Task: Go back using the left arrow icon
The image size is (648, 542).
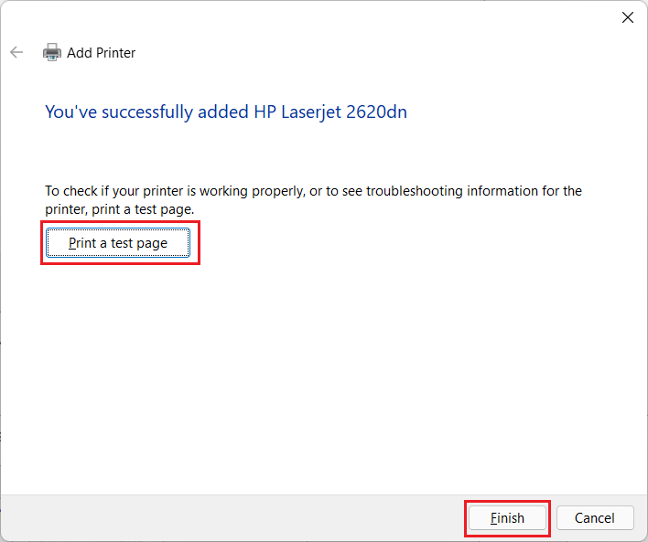Action: 16,53
